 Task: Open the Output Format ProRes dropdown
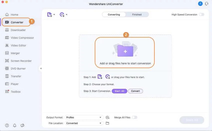[84, 117]
